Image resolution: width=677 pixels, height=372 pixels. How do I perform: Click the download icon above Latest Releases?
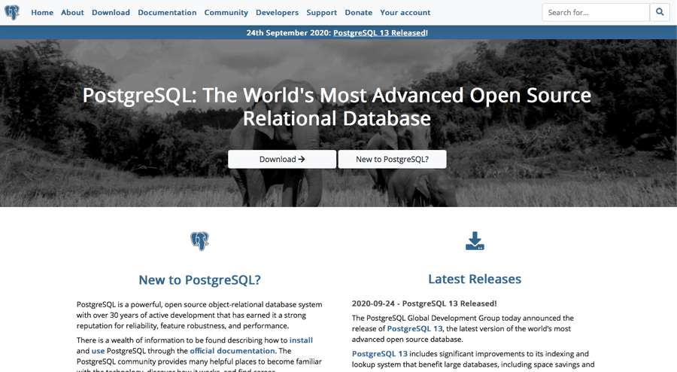(x=475, y=241)
